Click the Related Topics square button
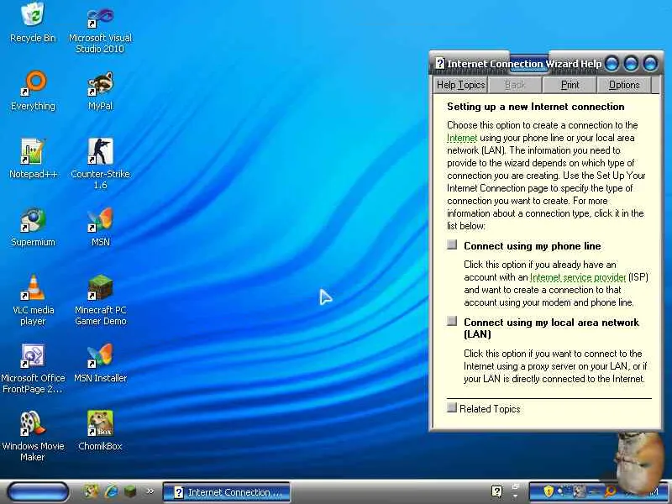 (452, 407)
